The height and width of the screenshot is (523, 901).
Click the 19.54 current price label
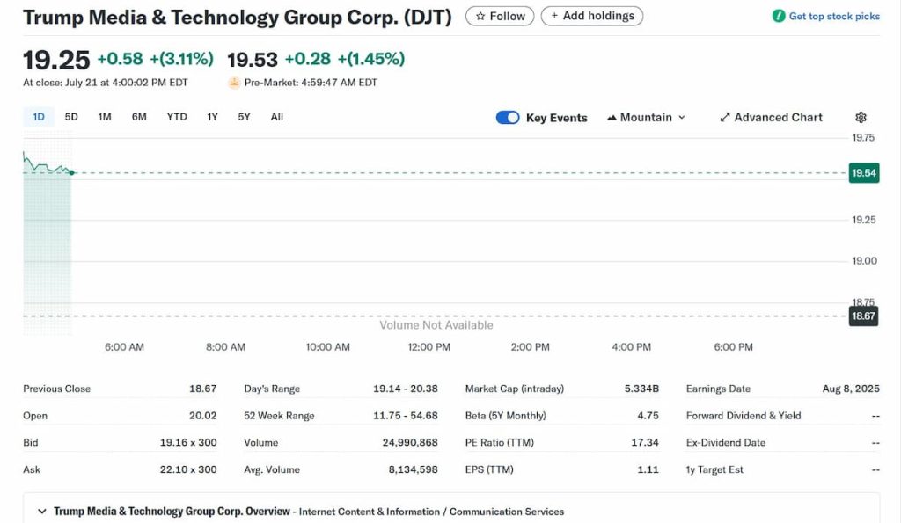(x=864, y=173)
